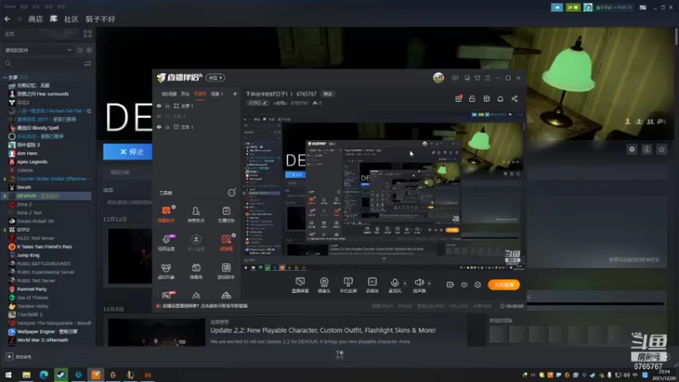Open Update 2.2 news article link
This screenshot has width=679, height=382.
click(323, 330)
